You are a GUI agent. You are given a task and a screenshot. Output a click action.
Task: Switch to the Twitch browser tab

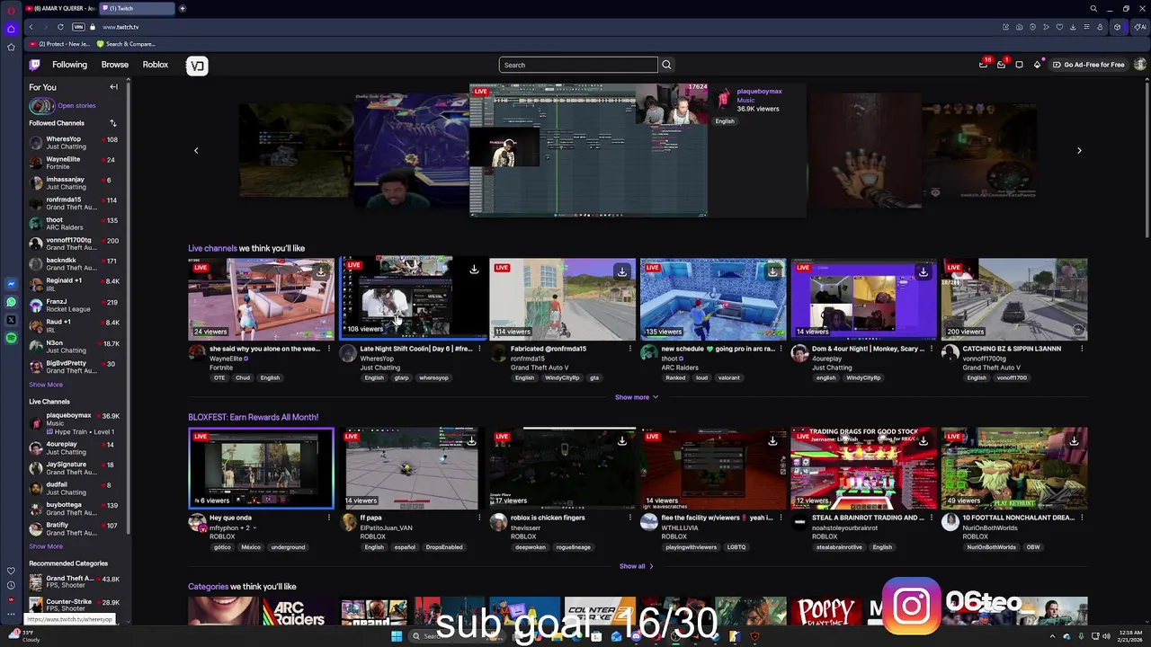click(x=137, y=8)
